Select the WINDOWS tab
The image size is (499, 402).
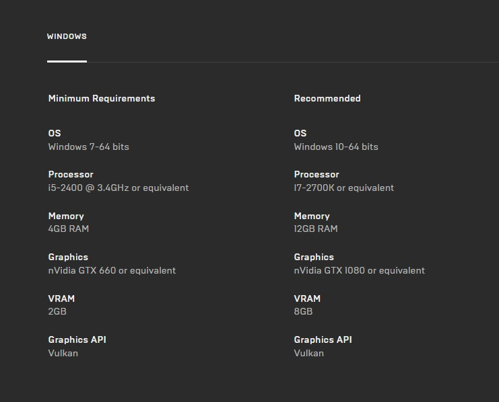67,36
